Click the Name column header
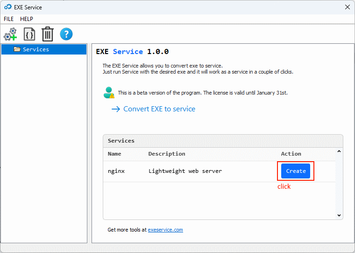The width and height of the screenshot is (355, 253). pos(114,154)
